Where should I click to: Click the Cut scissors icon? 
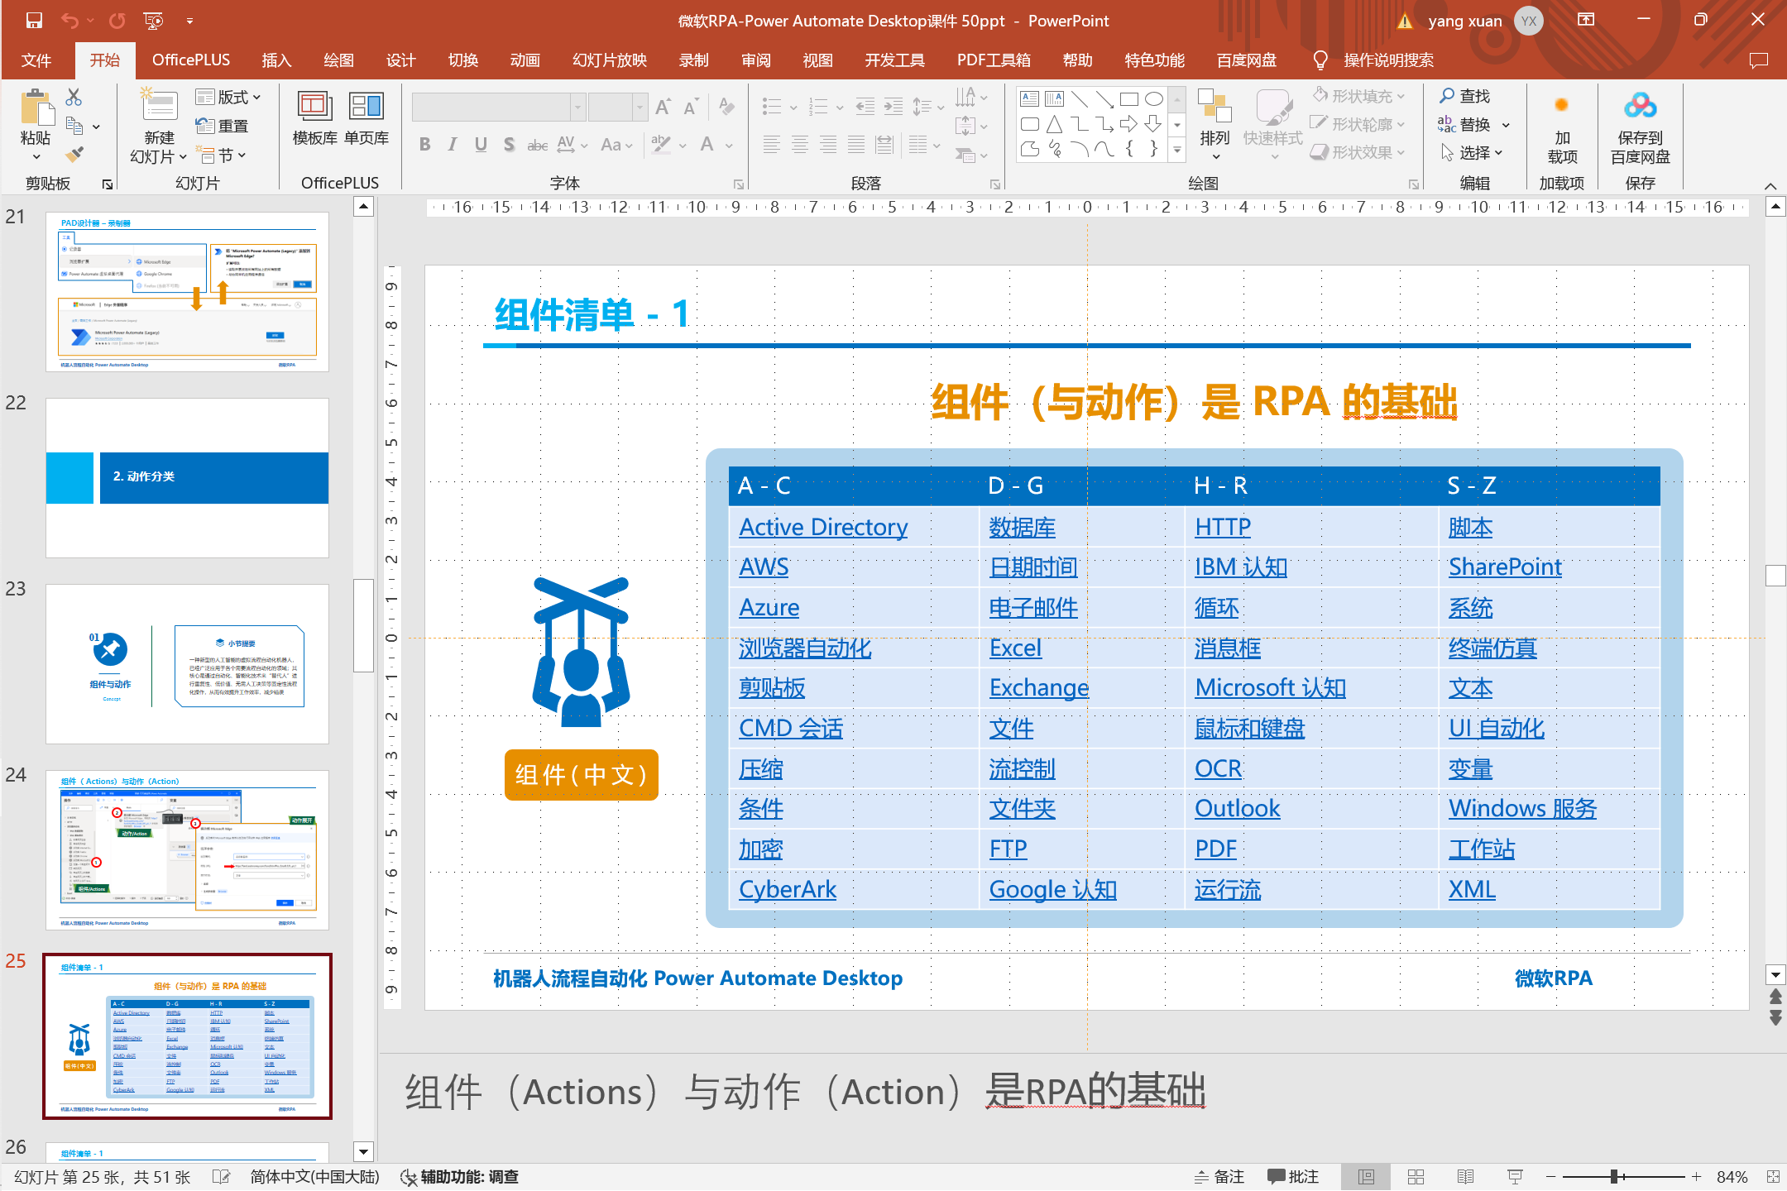click(x=74, y=97)
